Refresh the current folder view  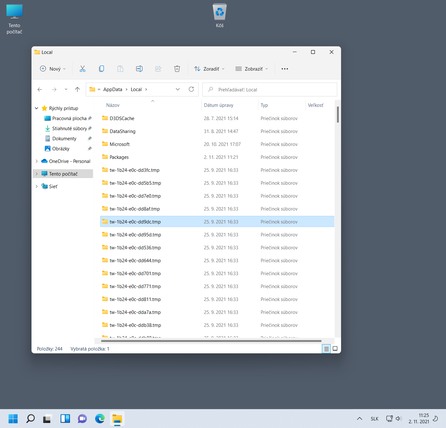(191, 90)
